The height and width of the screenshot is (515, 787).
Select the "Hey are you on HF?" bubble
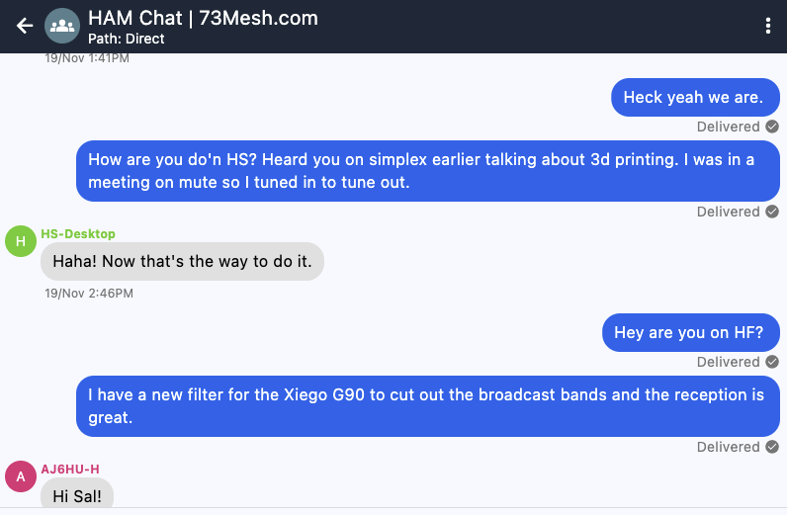[x=690, y=332]
